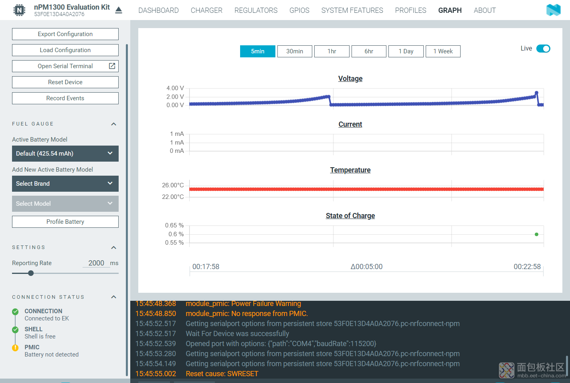Click Record Events button
Viewport: 570px width, 383px height.
point(65,98)
